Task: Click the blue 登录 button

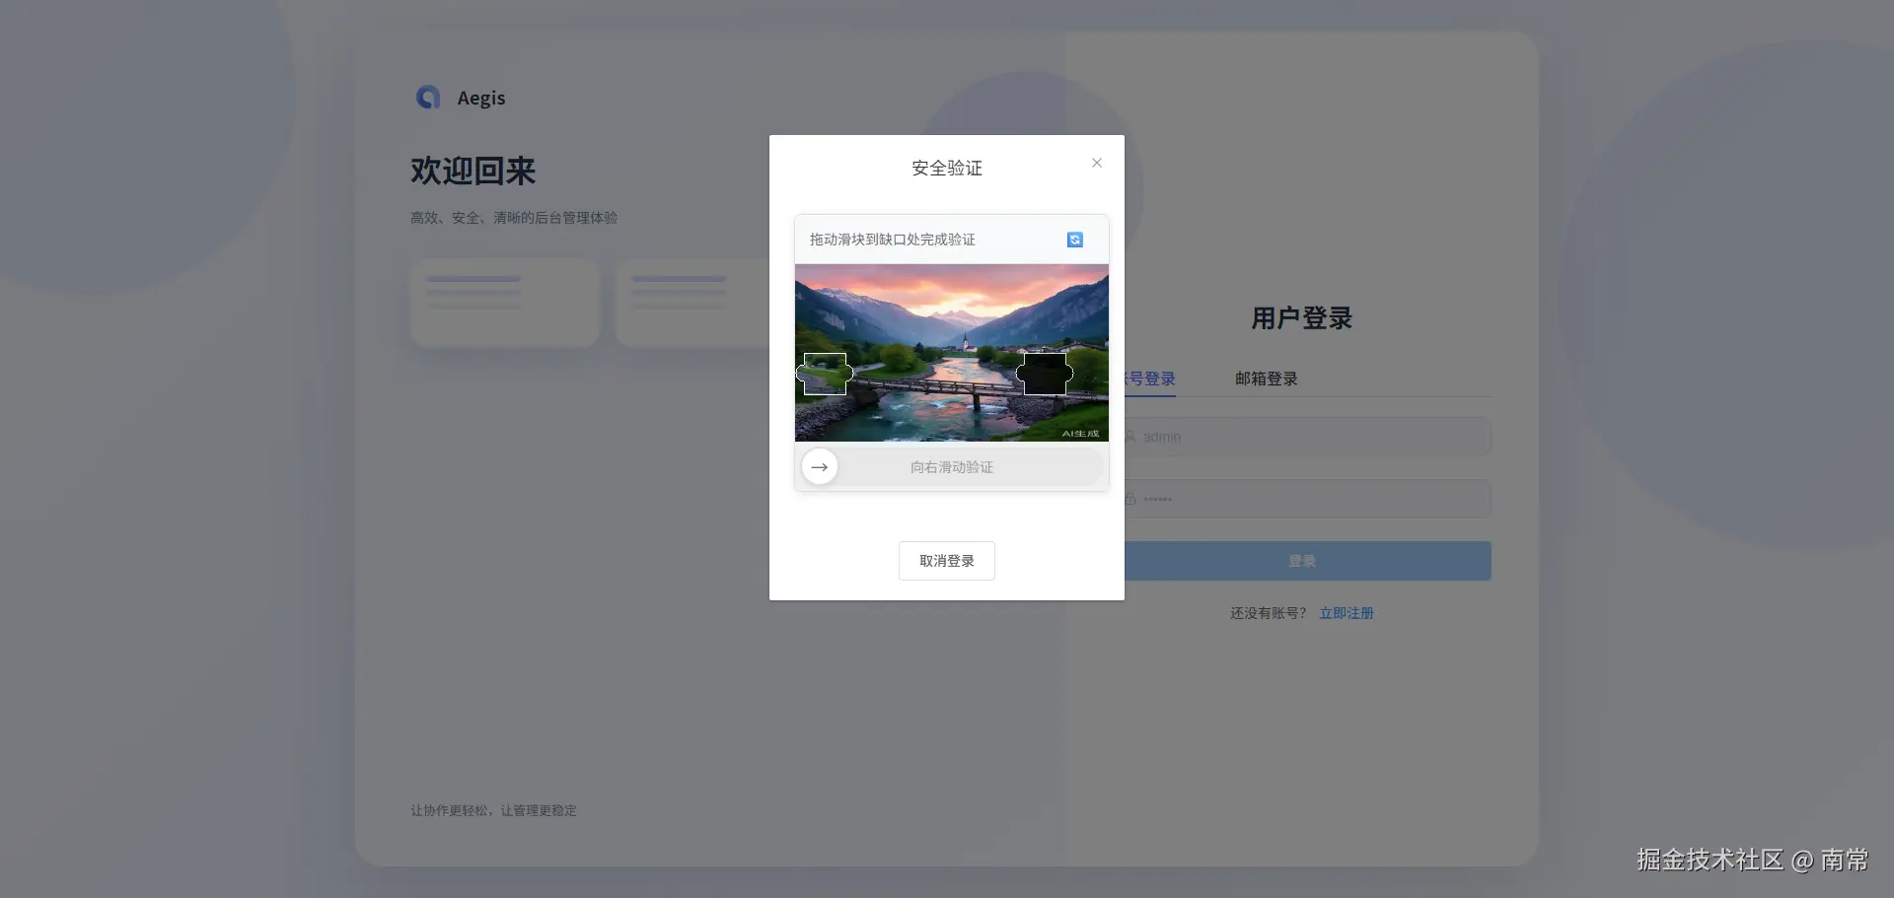Action: [x=1308, y=561]
